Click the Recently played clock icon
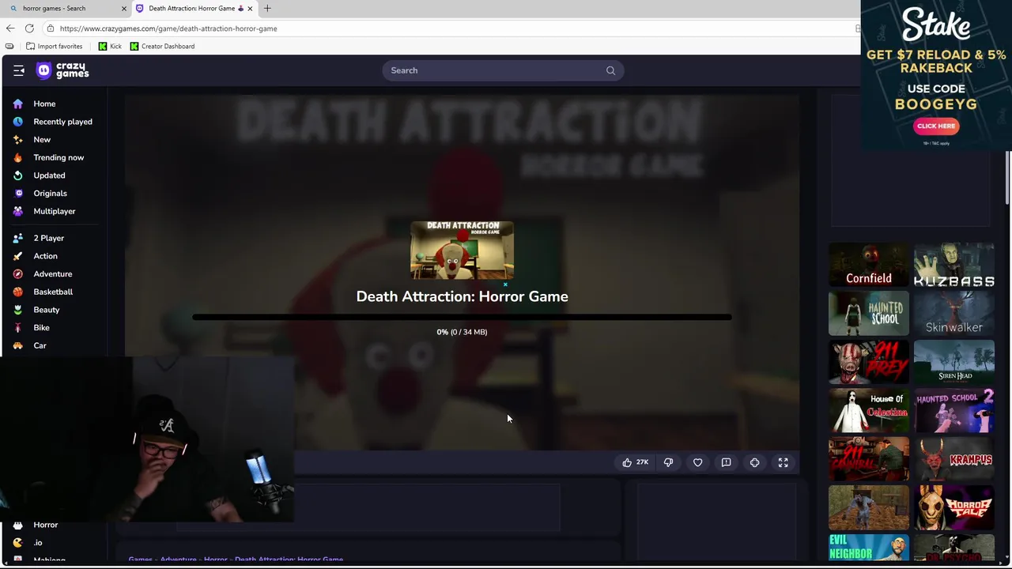Viewport: 1012px width, 569px height. point(17,122)
